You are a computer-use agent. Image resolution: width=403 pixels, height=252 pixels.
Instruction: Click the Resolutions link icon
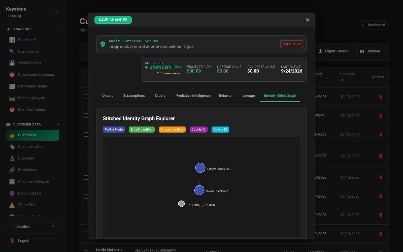point(12,170)
